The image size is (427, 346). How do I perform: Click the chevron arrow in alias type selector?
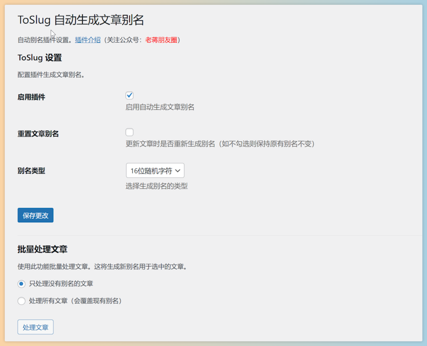(x=178, y=171)
